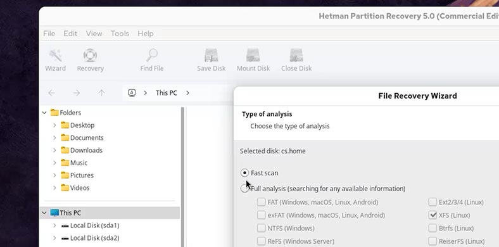Click the Recovery lifebuoy icon
The image size is (499, 247).
pyautogui.click(x=90, y=56)
